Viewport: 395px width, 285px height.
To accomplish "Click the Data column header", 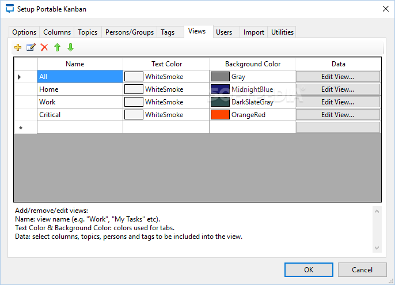I will tap(338, 64).
